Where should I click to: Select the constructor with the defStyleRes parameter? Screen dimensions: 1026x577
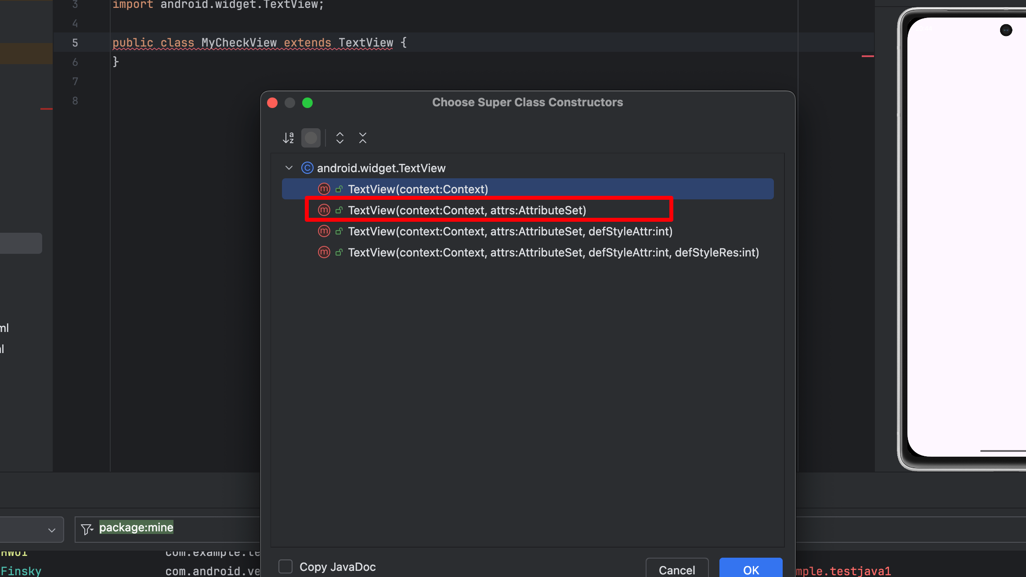point(553,252)
